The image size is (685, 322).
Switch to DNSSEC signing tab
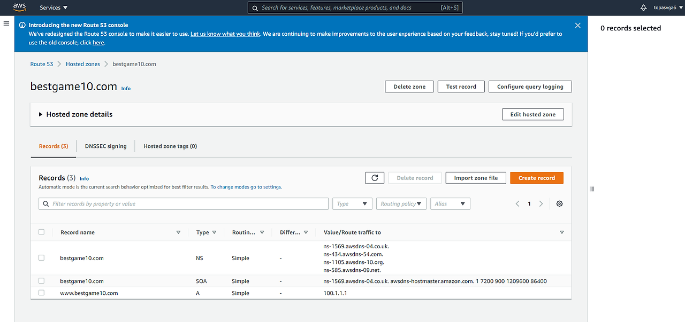click(x=106, y=146)
